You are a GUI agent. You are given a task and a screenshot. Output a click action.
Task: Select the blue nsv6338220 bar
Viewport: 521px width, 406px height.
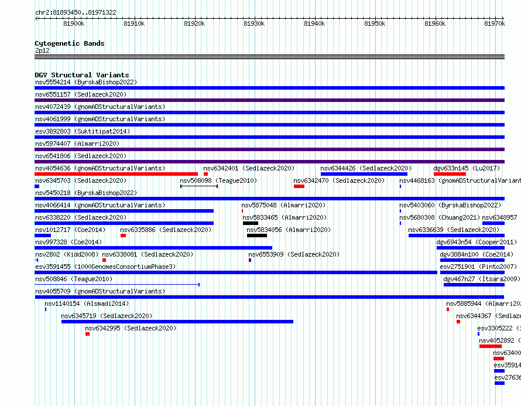pyautogui.click(x=124, y=223)
